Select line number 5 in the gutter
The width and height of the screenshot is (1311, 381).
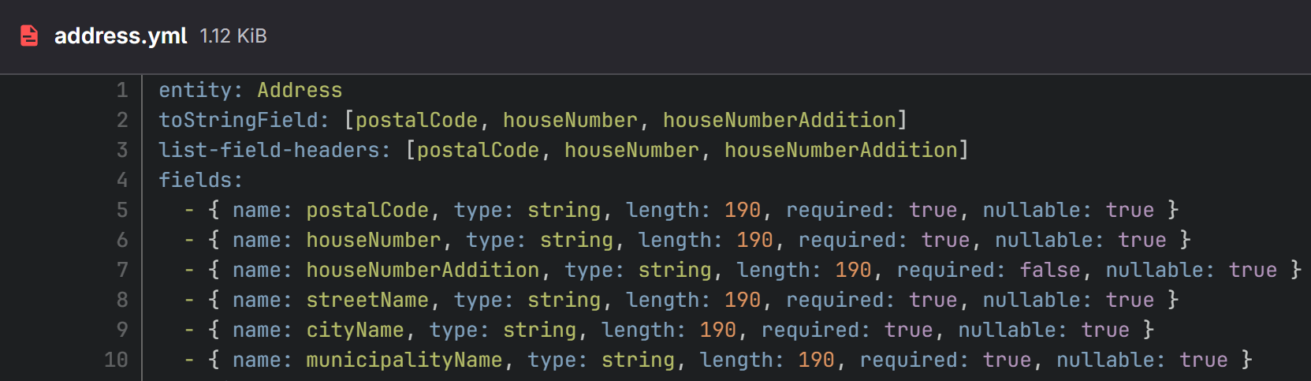(x=122, y=210)
